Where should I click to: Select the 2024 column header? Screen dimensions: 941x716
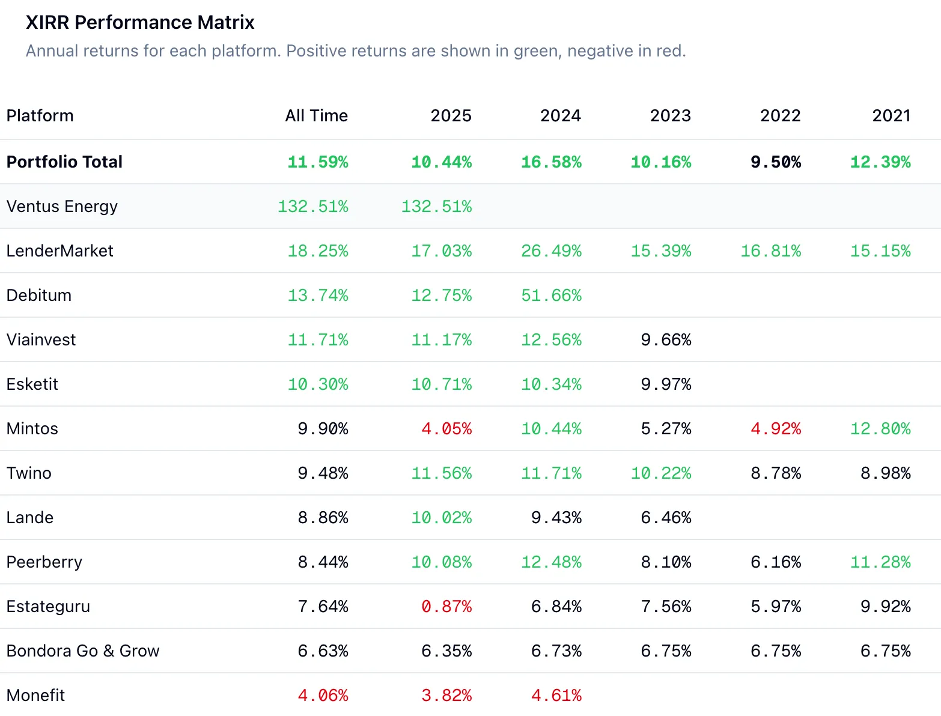[560, 115]
